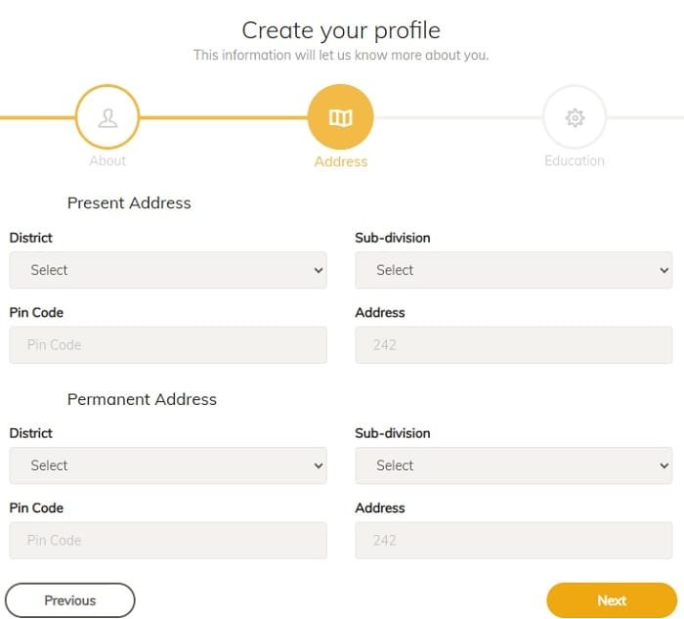This screenshot has height=619, width=684.
Task: Click the About step person icon
Action: coord(107,118)
